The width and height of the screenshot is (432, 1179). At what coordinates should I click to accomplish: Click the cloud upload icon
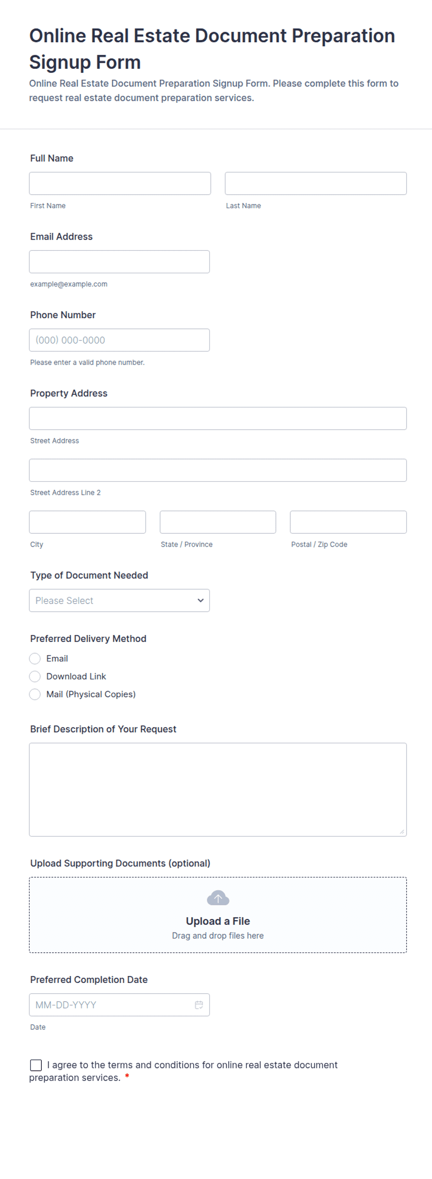[x=218, y=898]
